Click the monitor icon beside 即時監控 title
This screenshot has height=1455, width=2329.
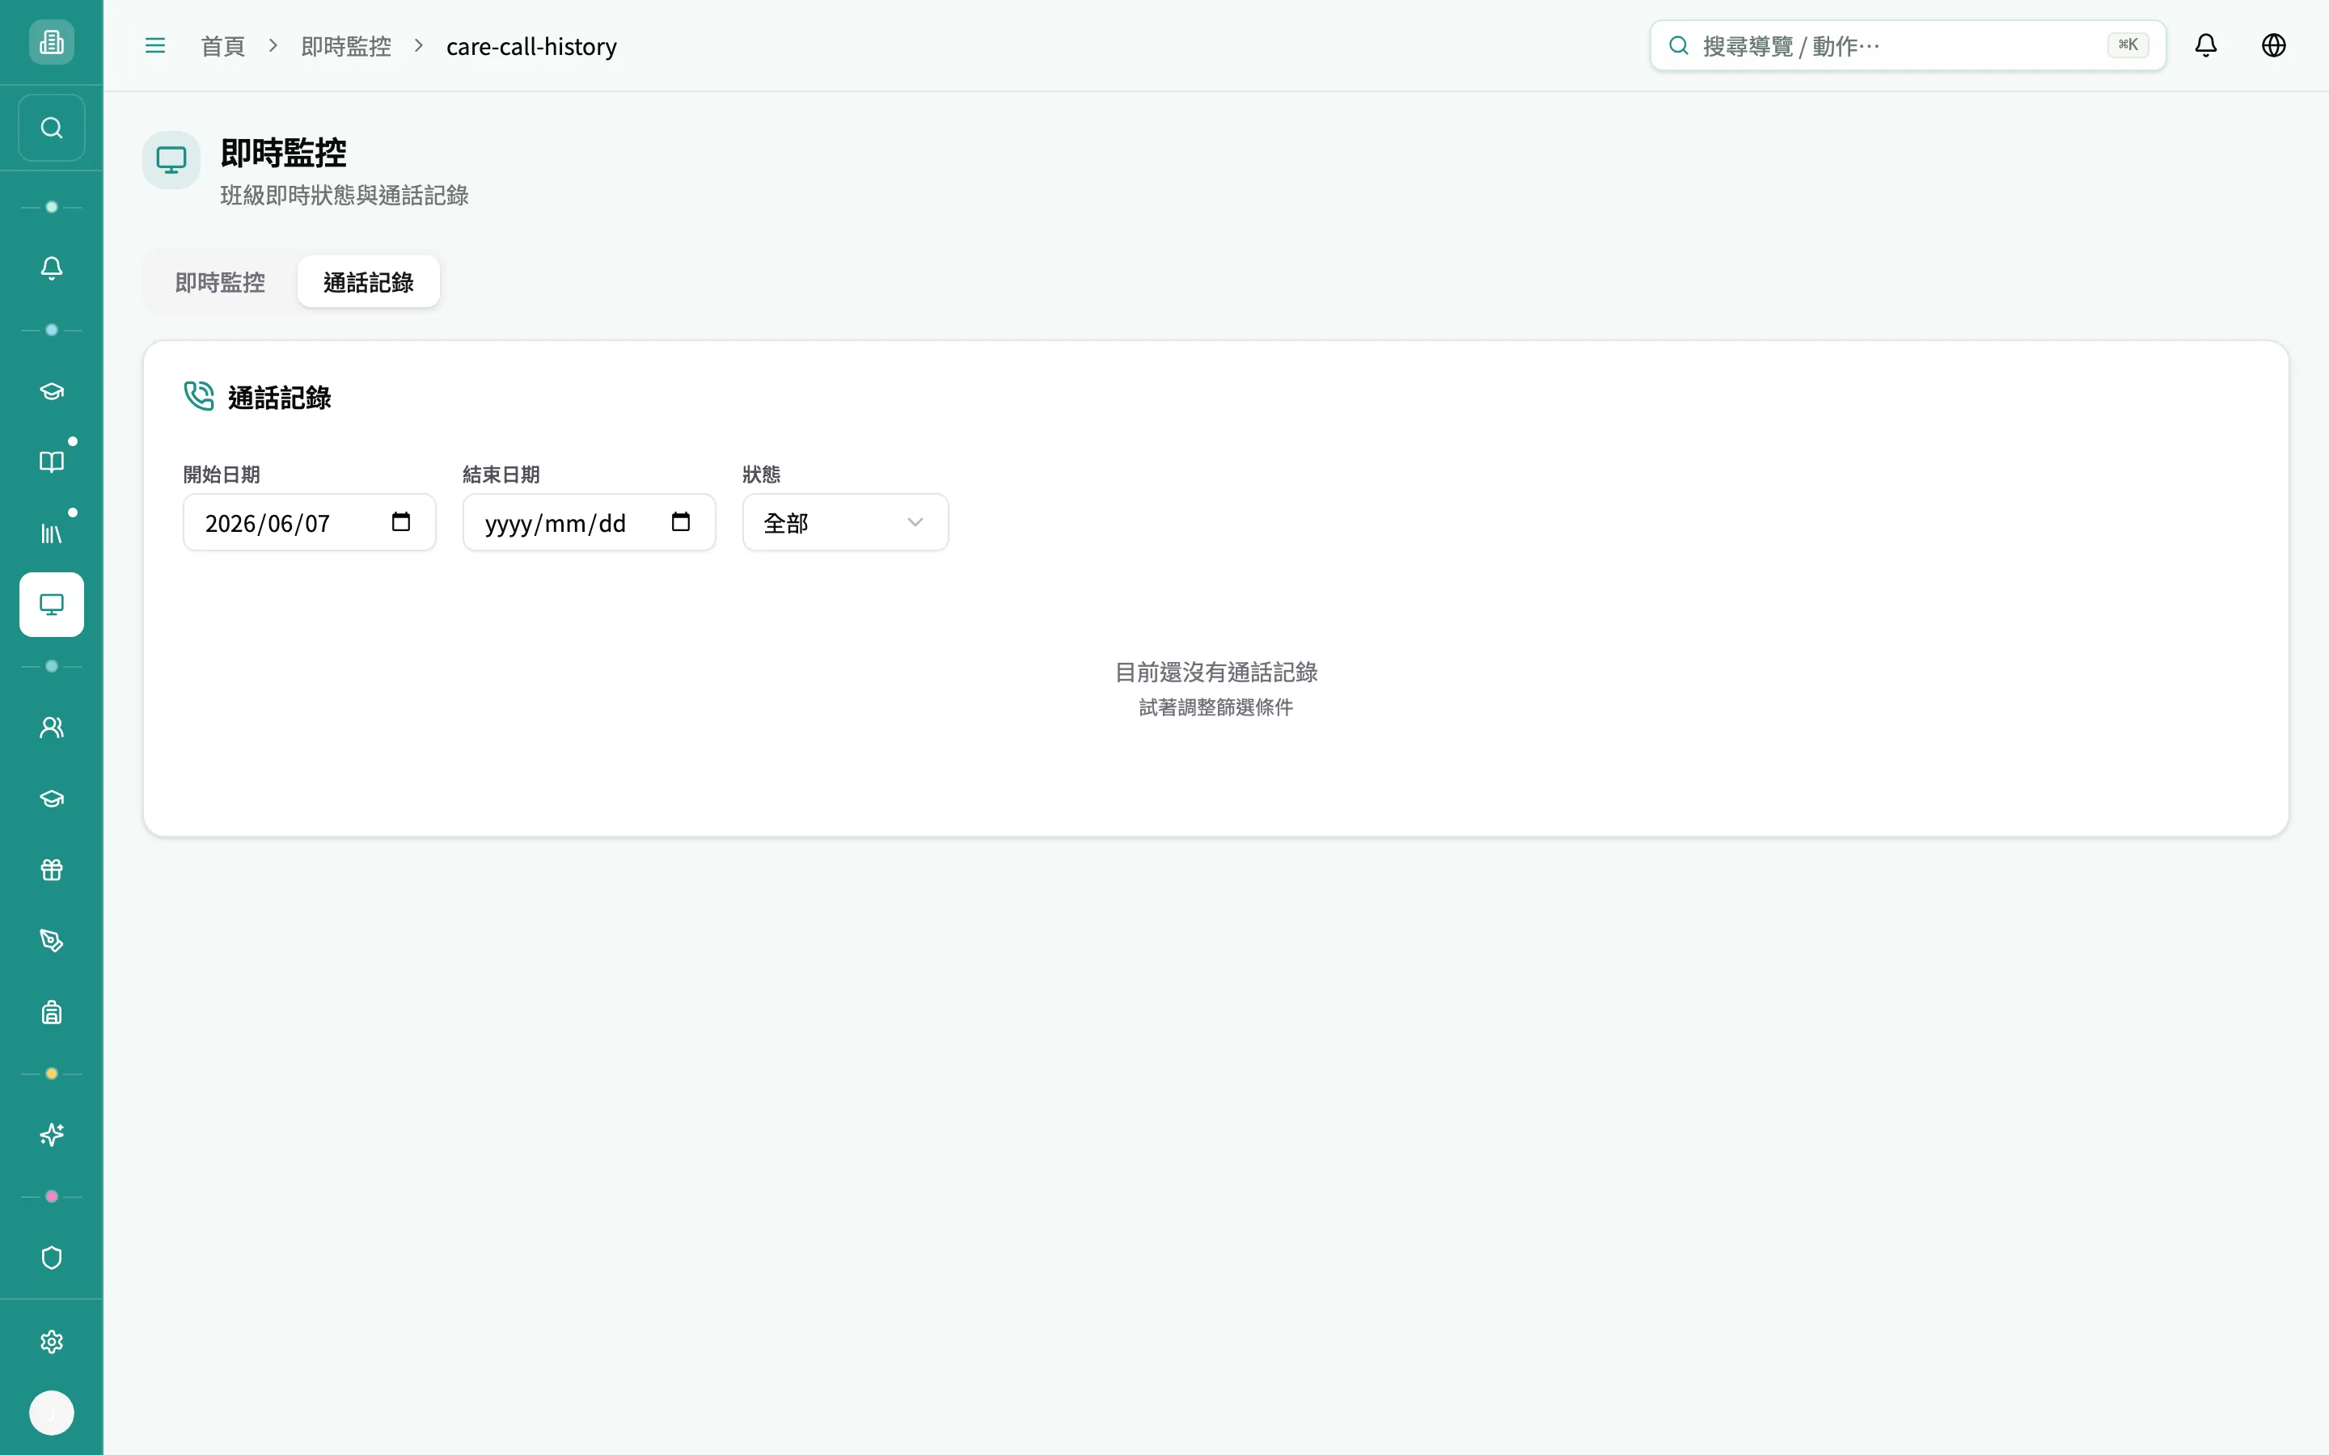(171, 160)
